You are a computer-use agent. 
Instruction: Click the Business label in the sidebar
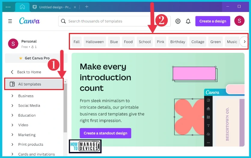click(x=26, y=96)
